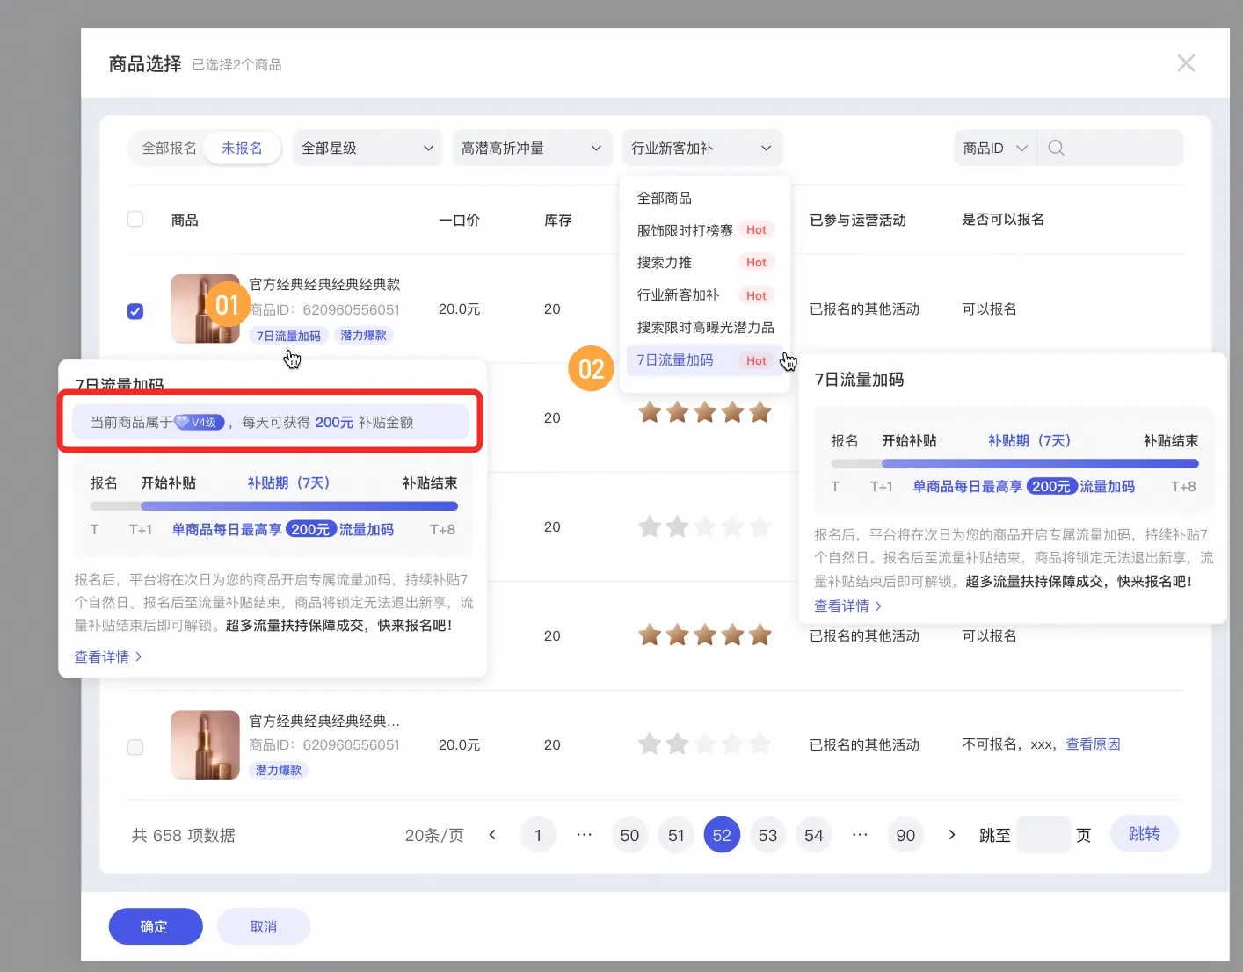Screen dimensions: 1243x972
Task: Click the left pagination ellipsis
Action: [x=584, y=835]
